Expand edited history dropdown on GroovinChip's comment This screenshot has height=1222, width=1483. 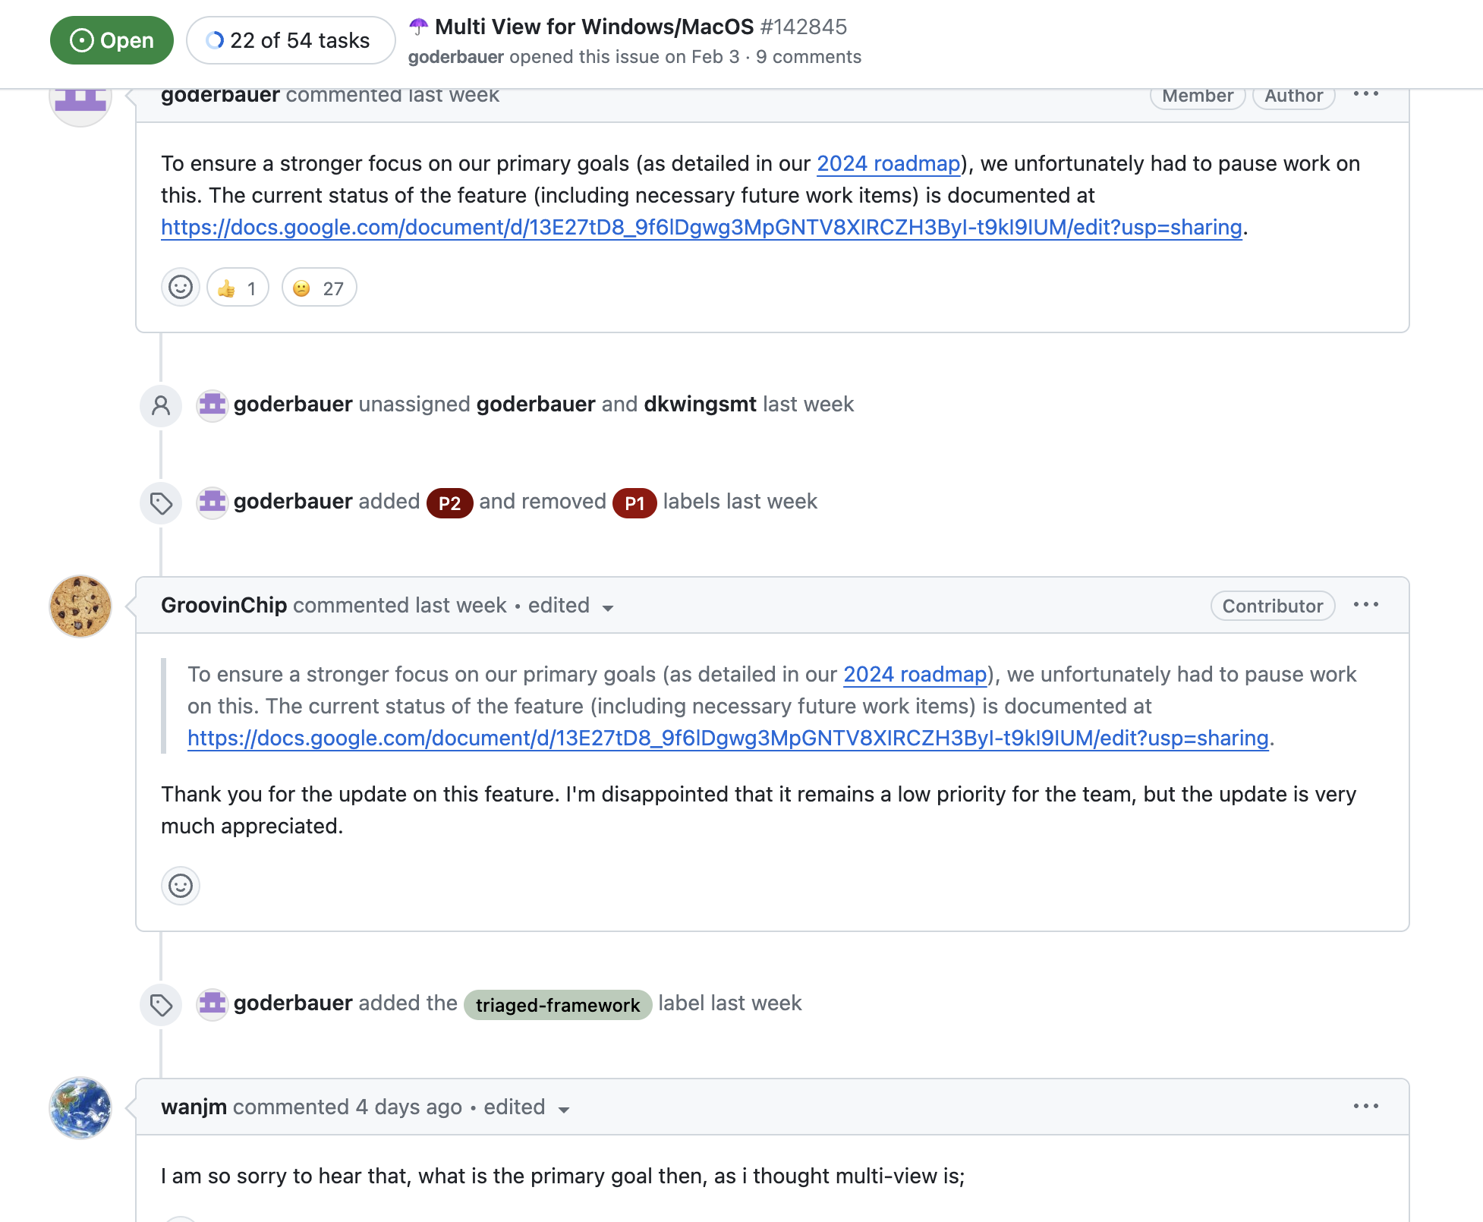(608, 607)
